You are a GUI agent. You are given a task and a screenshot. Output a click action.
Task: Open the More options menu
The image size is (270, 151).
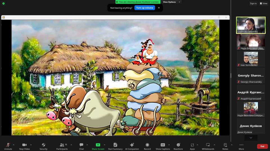click(241, 146)
